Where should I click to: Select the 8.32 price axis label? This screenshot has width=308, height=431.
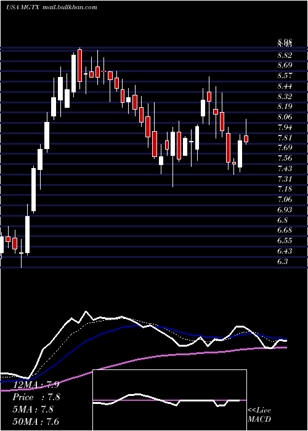[285, 97]
